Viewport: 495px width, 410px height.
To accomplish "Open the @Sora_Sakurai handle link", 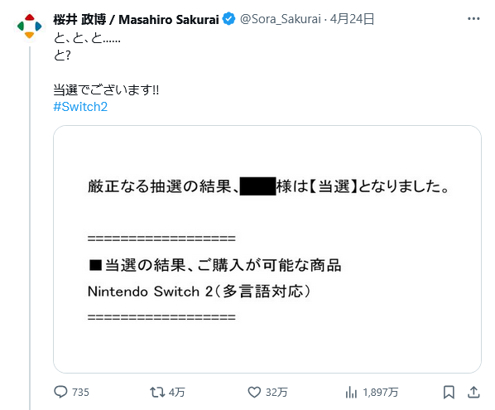I will pyautogui.click(x=281, y=19).
